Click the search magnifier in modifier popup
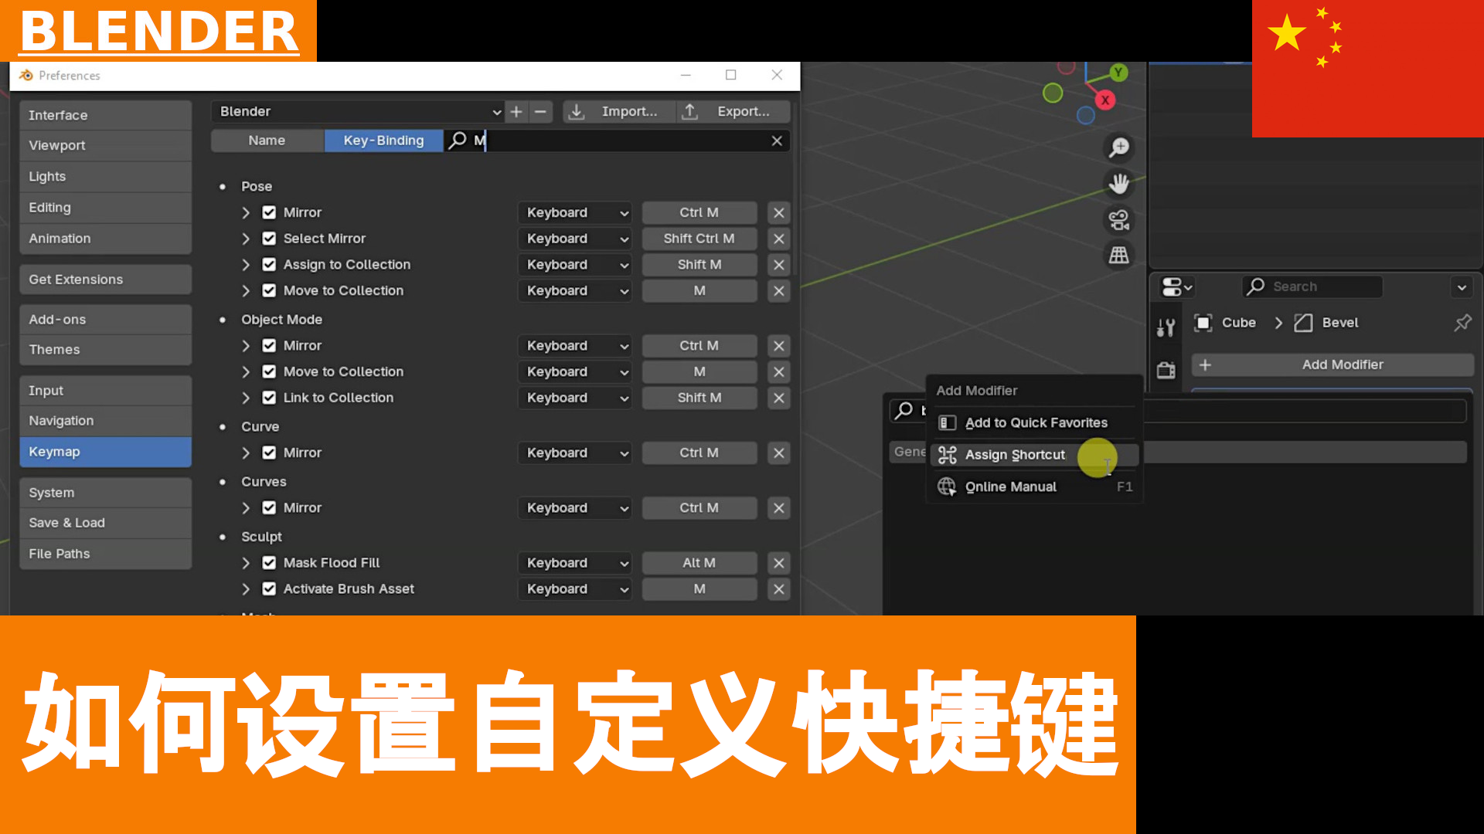The height and width of the screenshot is (834, 1484). click(904, 410)
